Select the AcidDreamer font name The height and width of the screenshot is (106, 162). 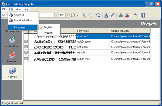pyautogui.click(x=84, y=42)
